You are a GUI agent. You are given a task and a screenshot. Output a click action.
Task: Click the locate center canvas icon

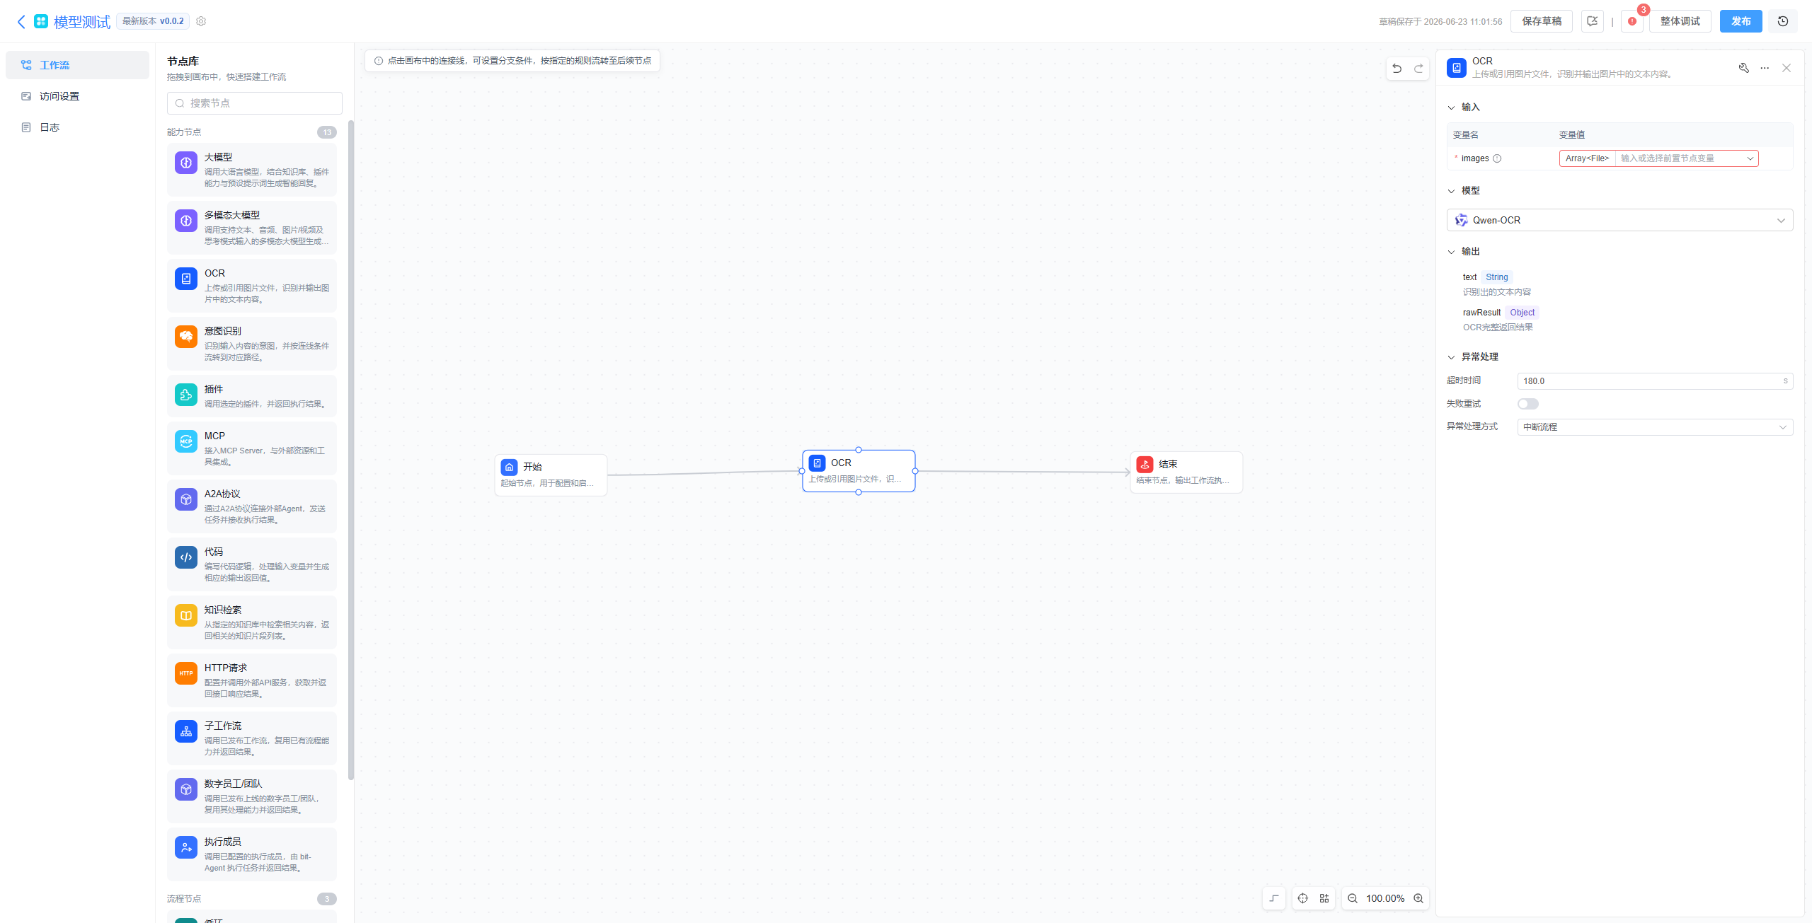click(x=1303, y=898)
